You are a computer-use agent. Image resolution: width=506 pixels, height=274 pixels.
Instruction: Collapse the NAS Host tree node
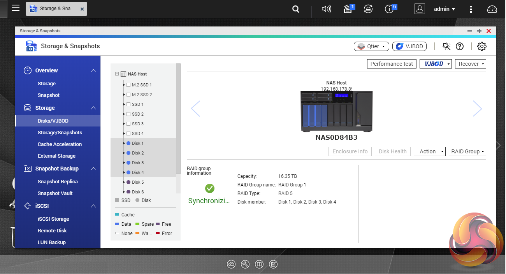117,74
